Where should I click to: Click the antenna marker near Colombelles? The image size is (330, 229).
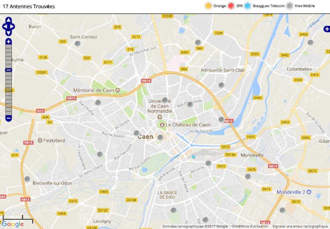click(x=310, y=42)
